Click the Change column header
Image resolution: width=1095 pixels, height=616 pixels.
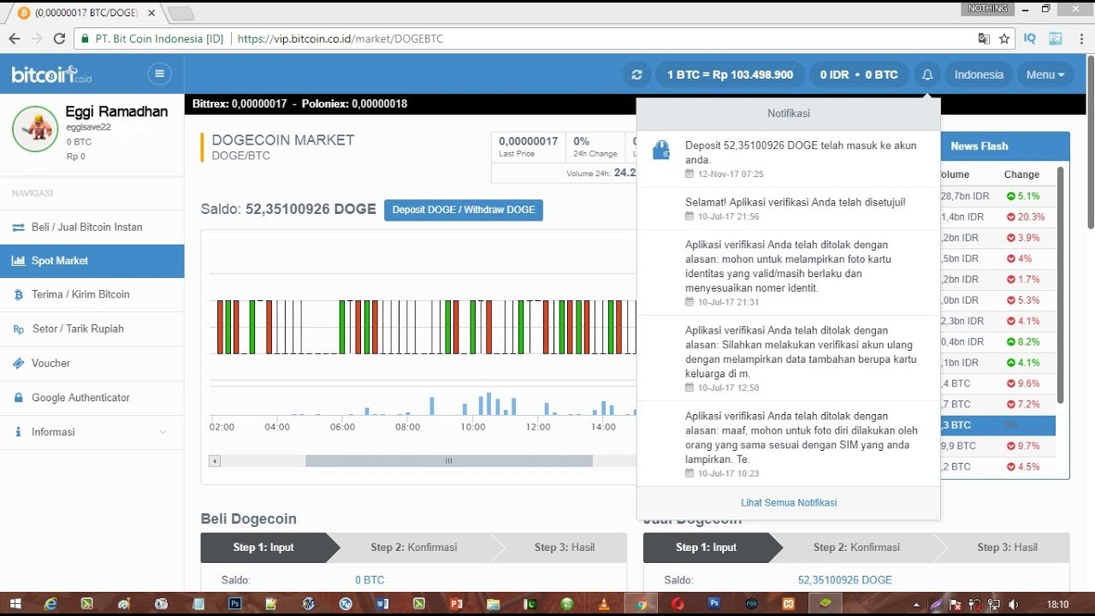click(1021, 175)
